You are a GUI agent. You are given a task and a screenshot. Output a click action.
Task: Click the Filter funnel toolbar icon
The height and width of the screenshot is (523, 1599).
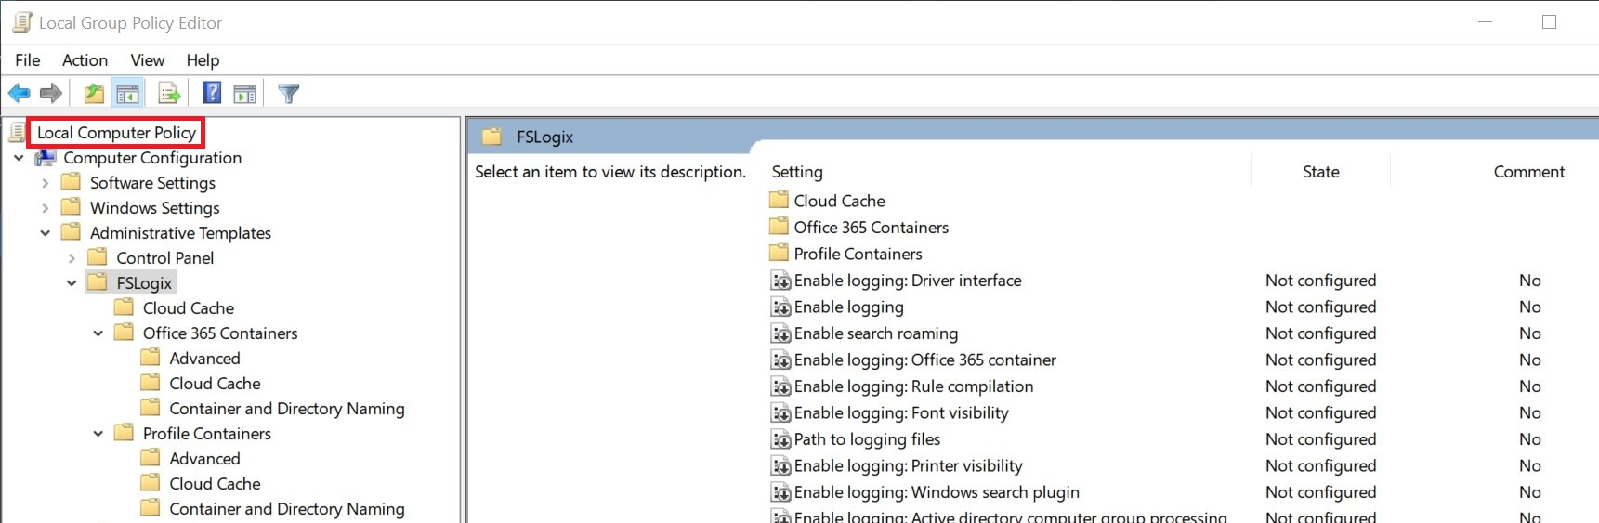click(289, 93)
